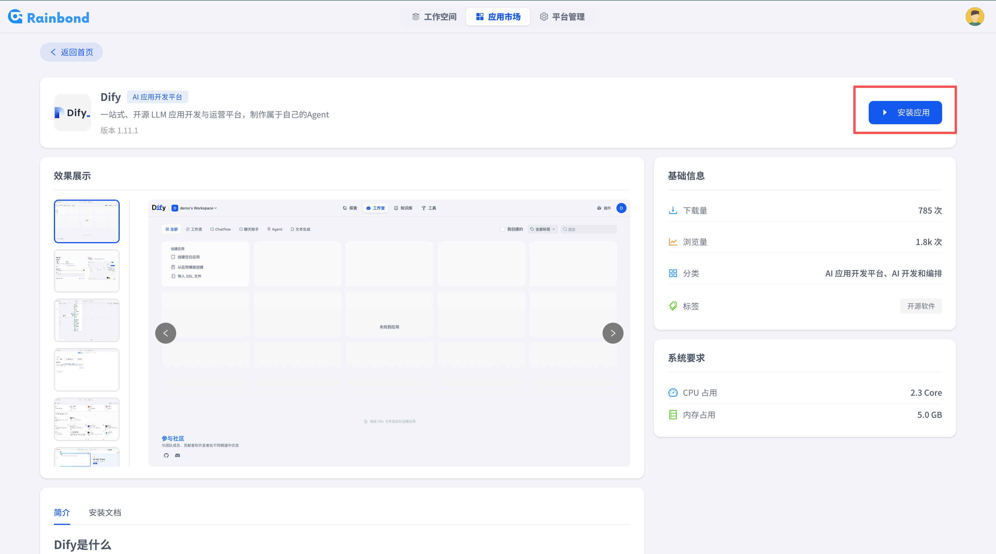The image size is (996, 554).
Task: Open the user avatar menu
Action: point(974,17)
